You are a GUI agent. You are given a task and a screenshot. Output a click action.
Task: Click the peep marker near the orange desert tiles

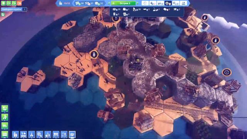point(94,54)
